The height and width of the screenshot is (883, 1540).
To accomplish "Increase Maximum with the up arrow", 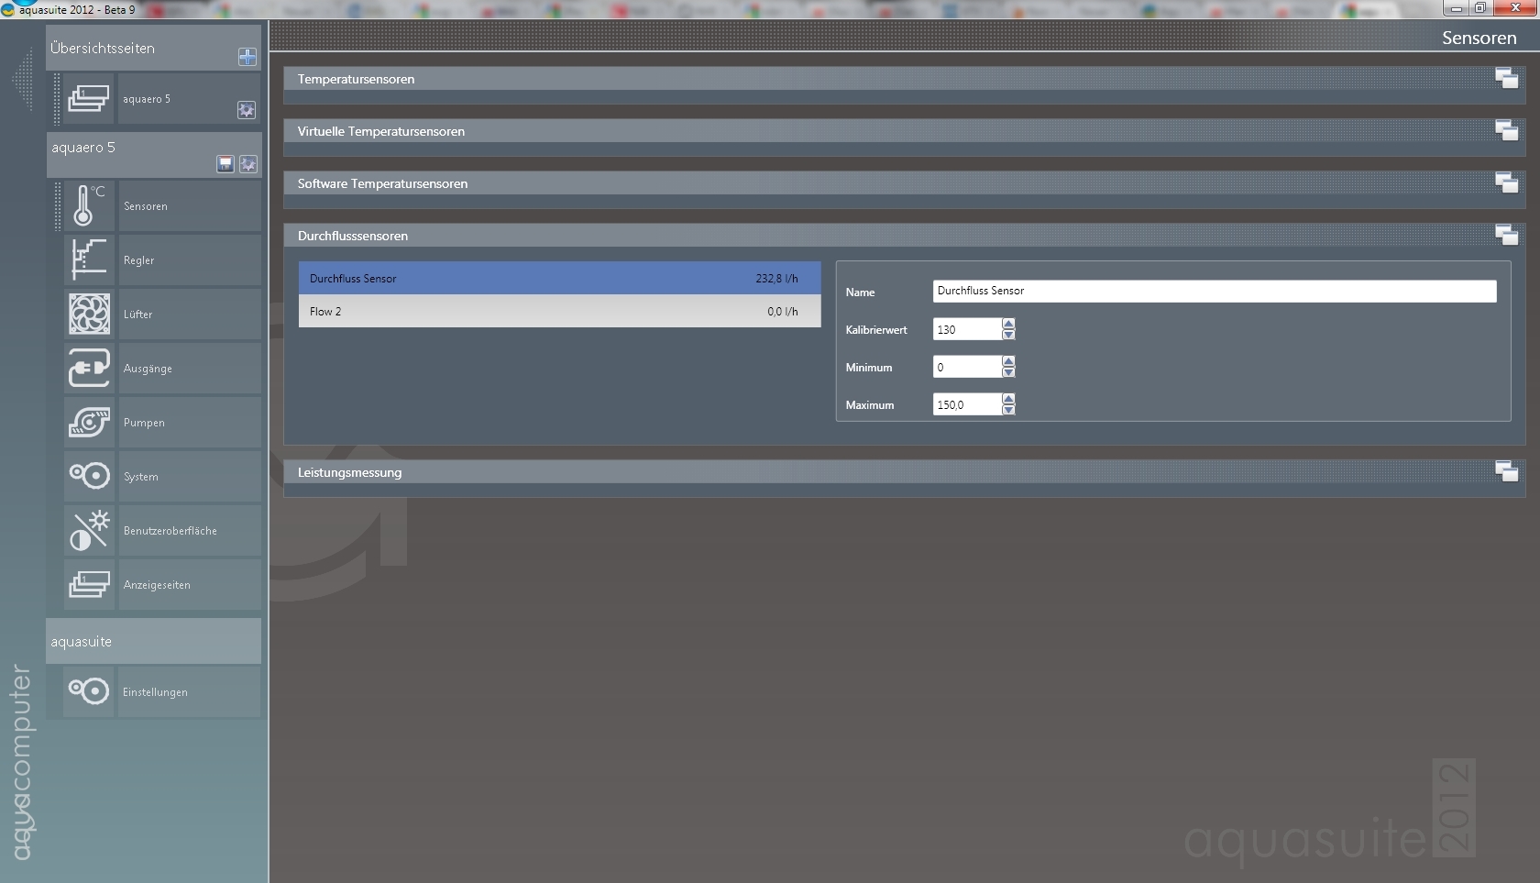I will [x=1008, y=399].
